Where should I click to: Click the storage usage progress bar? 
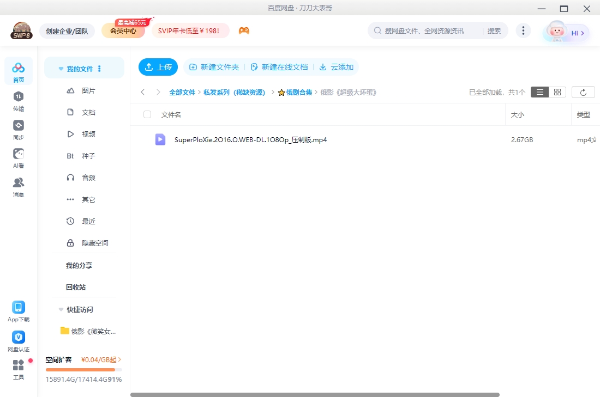tap(84, 369)
